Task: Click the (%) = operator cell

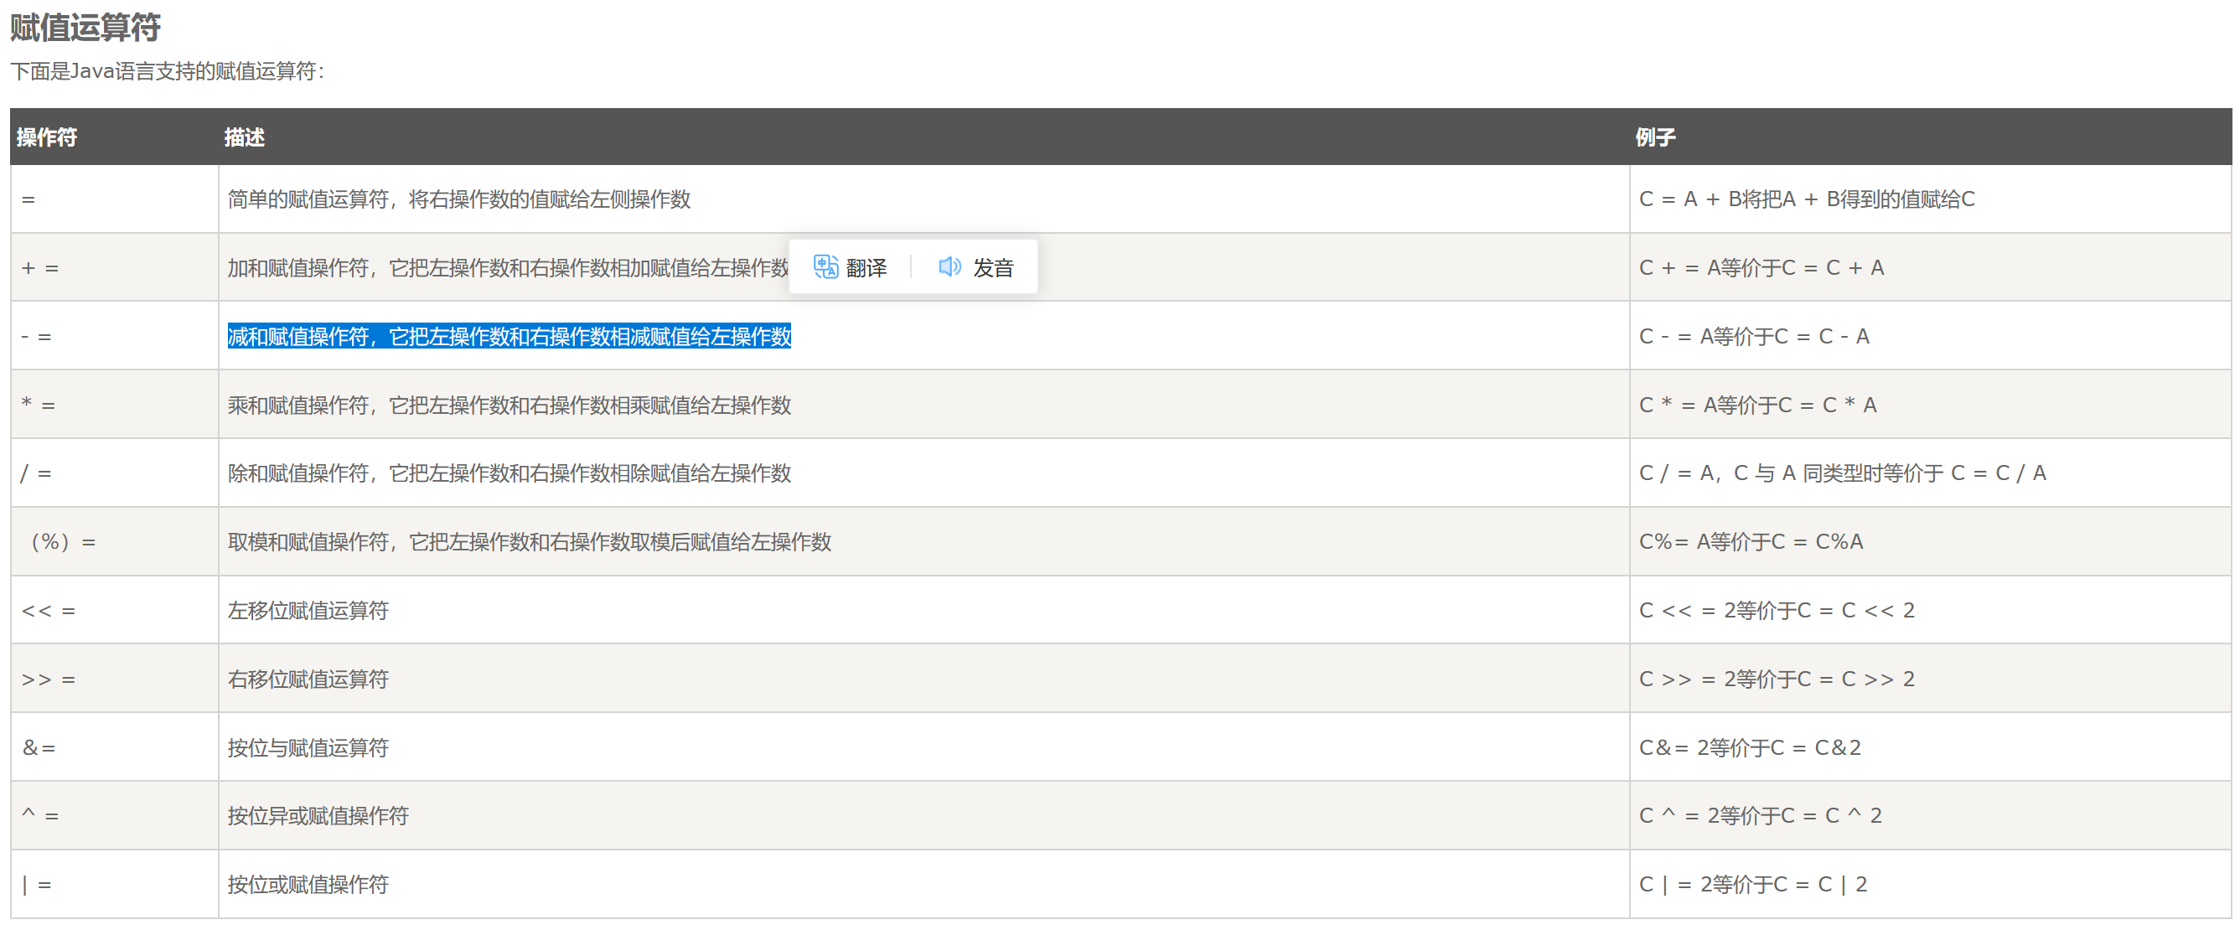Action: pyautogui.click(x=63, y=542)
